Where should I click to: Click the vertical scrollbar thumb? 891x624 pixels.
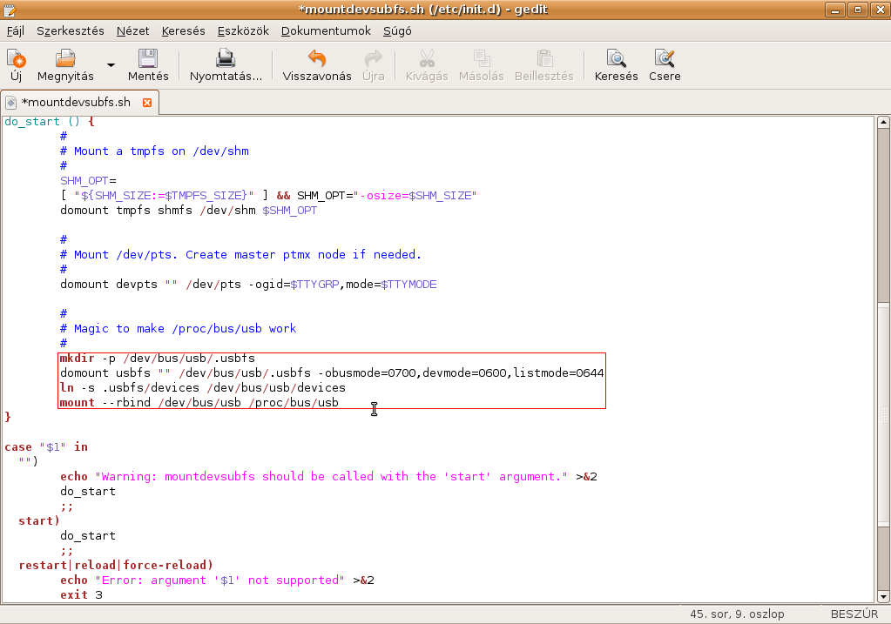883,416
